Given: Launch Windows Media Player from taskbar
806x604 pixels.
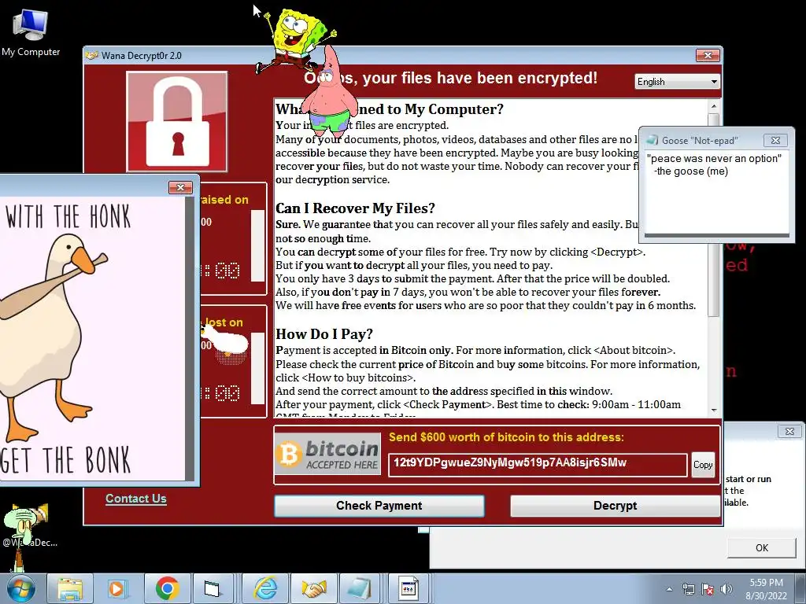Looking at the screenshot, I should coord(116,588).
